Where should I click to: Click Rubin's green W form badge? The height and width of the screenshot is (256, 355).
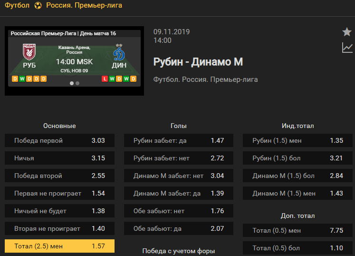pyautogui.click(x=22, y=79)
